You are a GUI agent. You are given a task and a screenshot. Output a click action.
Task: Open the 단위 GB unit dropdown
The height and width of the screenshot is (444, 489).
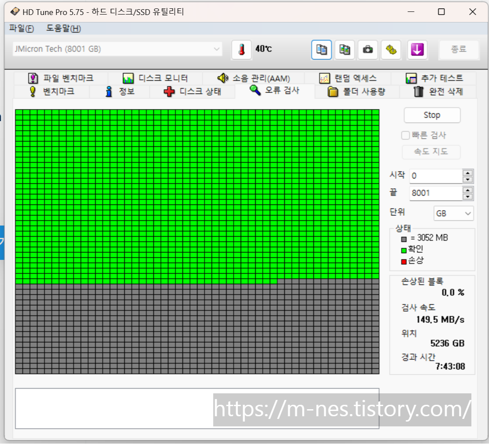pos(453,213)
